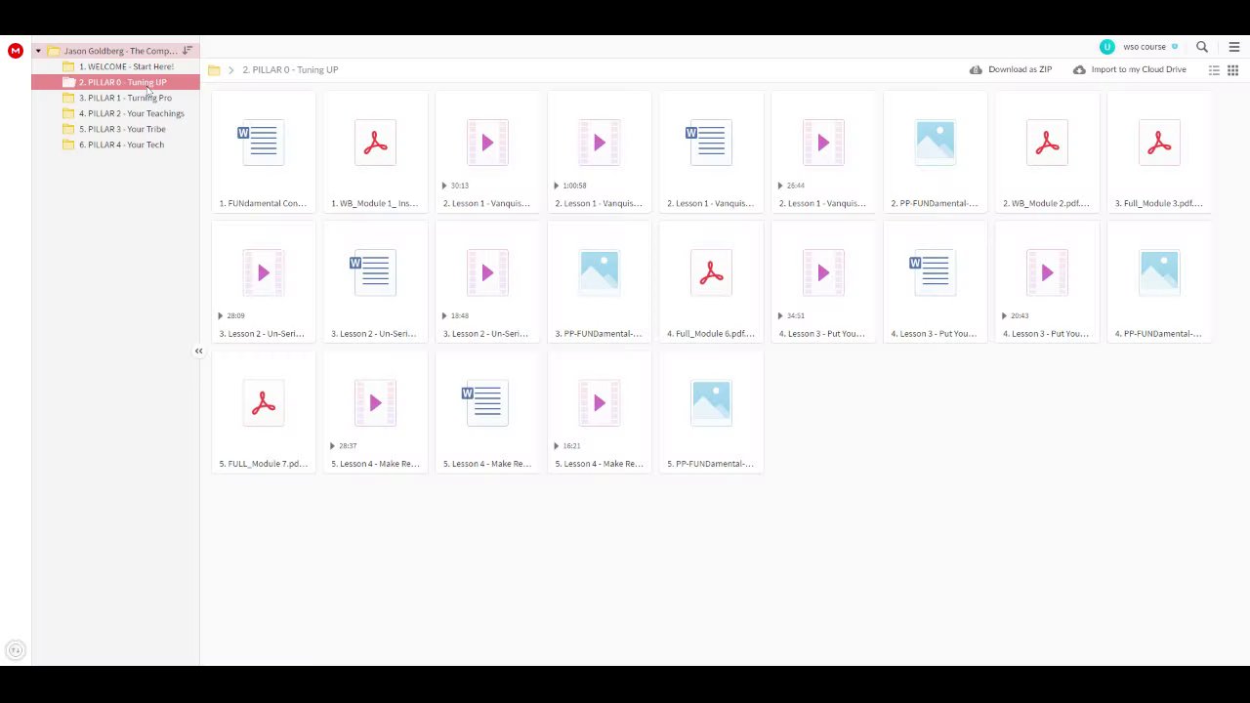
Task: Select the '4. Full_Module 6.pdf' file
Action: coord(711,284)
